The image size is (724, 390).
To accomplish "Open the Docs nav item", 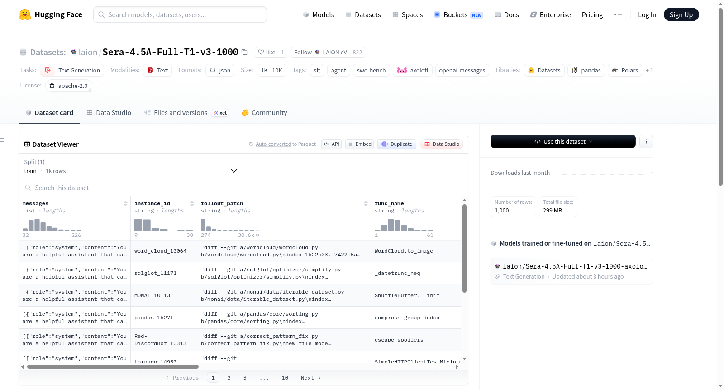I will pyautogui.click(x=507, y=14).
